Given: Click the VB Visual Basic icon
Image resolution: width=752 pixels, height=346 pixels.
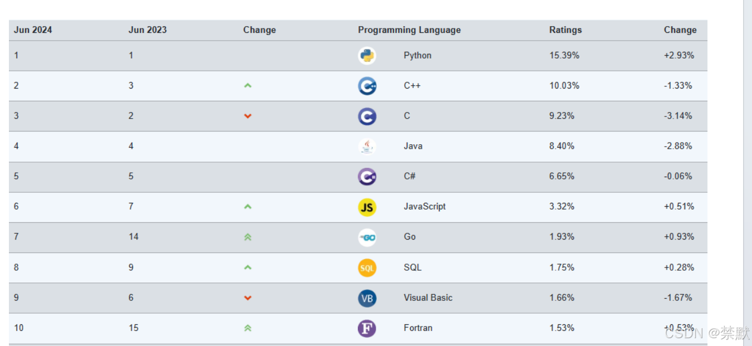Looking at the screenshot, I should point(367,298).
